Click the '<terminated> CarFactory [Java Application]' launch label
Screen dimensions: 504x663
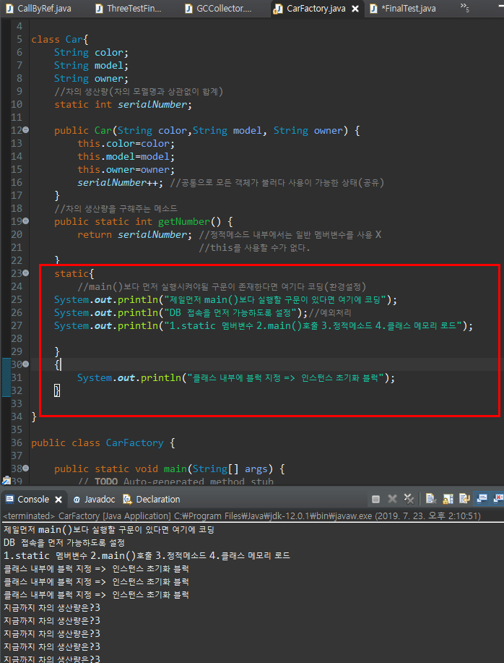[x=87, y=516]
